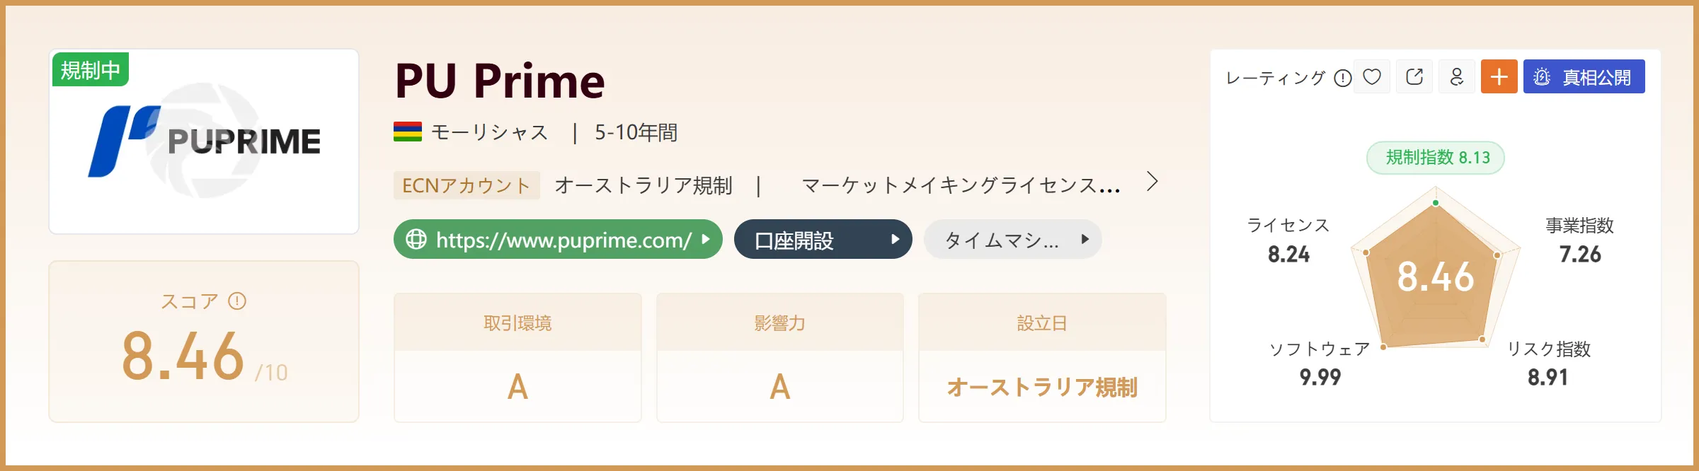
Task: Open the タイムマシ... dropdown button
Action: pos(1013,239)
